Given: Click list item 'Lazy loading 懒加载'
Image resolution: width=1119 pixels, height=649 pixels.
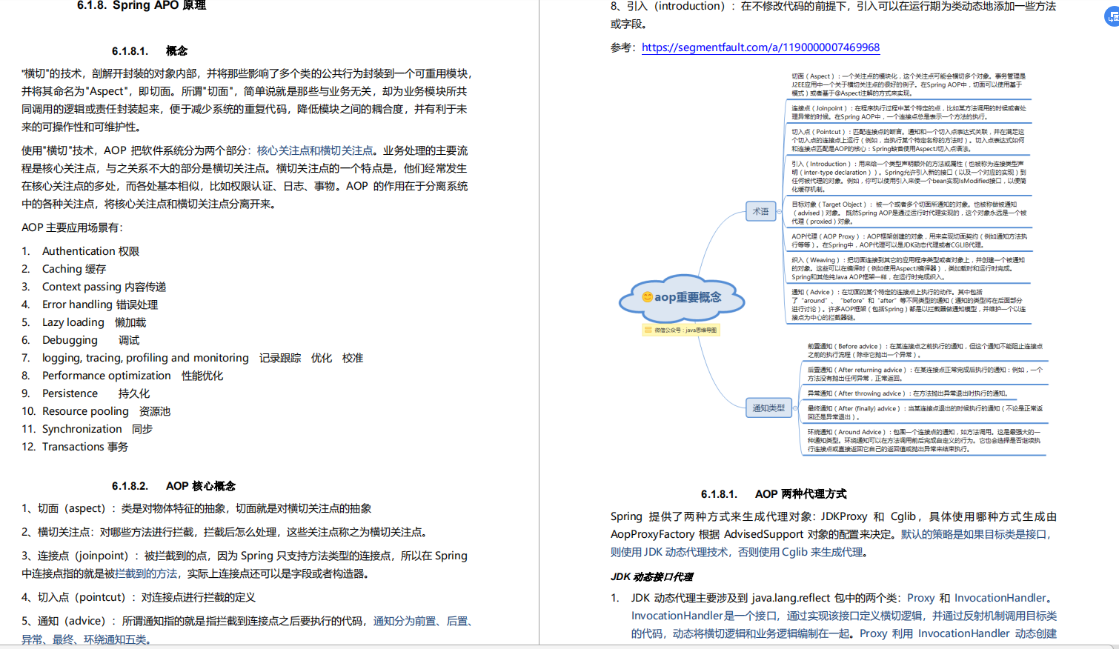Looking at the screenshot, I should (x=94, y=322).
